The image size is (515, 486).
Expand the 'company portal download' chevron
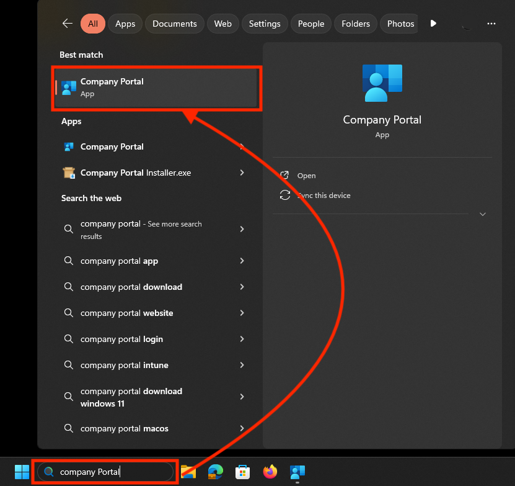point(242,287)
